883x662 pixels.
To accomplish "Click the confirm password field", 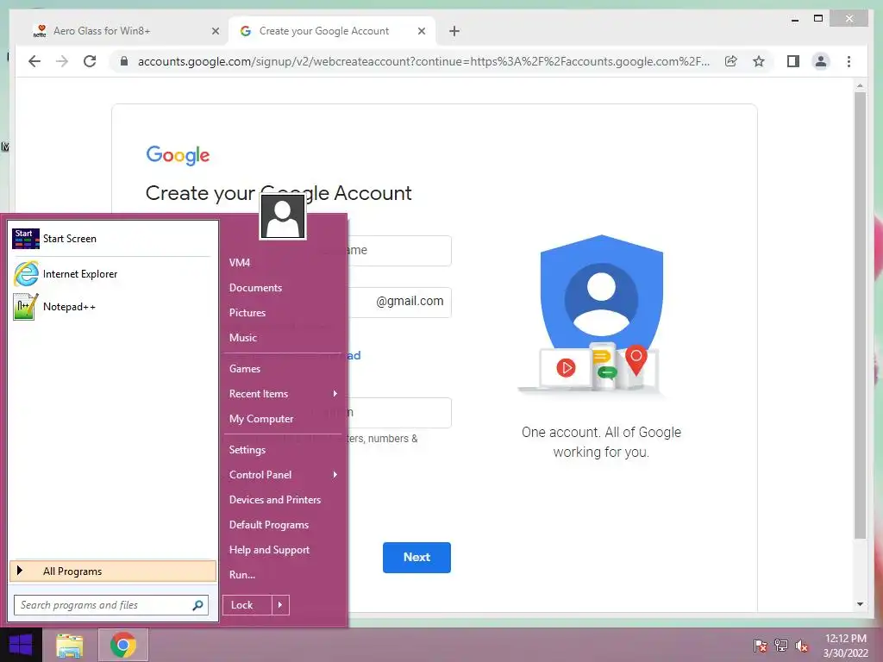I will point(398,413).
